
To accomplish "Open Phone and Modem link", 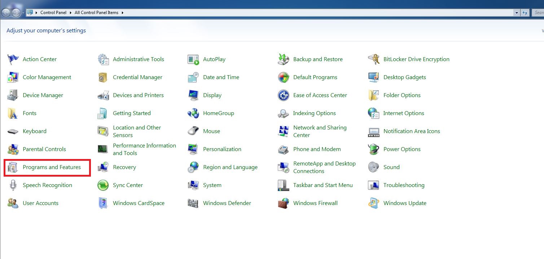I will tap(317, 149).
